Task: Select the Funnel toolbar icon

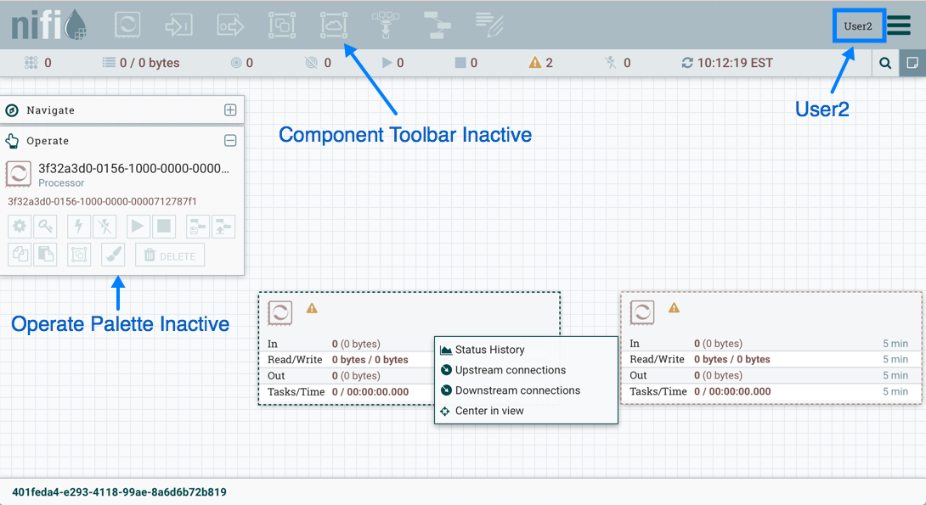Action: coord(386,25)
